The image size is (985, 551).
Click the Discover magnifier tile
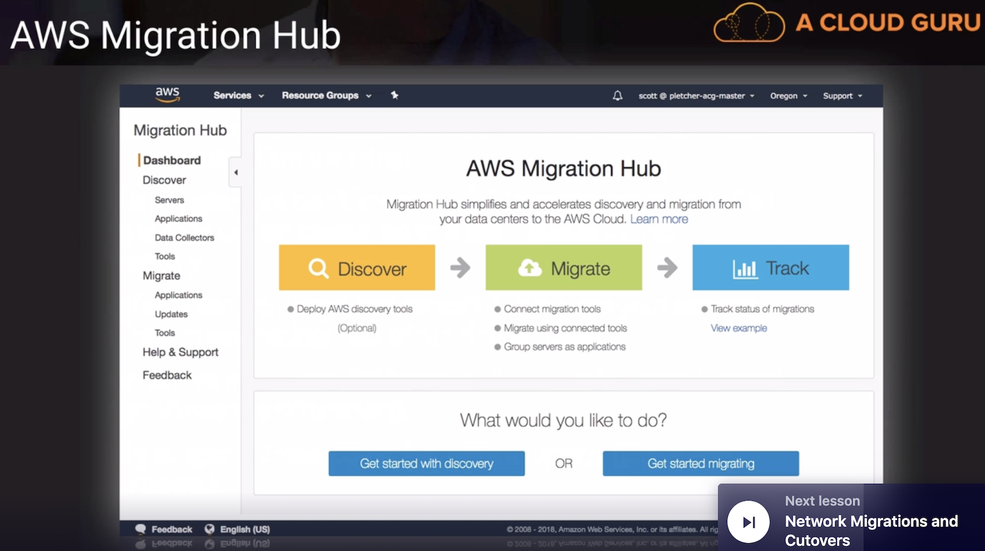click(357, 268)
